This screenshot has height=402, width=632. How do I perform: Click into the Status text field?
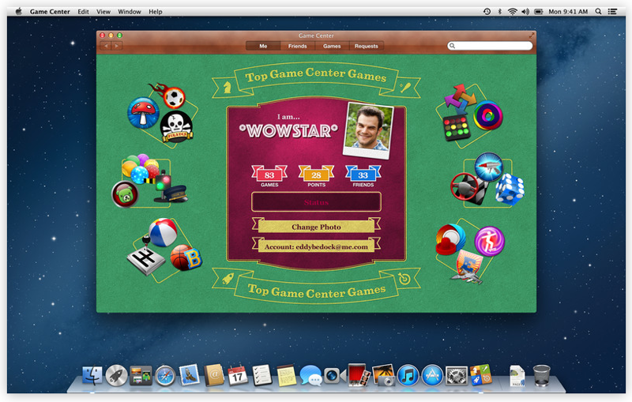point(317,202)
